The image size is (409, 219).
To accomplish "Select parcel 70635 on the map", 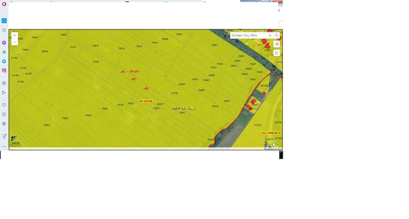I will [x=195, y=79].
